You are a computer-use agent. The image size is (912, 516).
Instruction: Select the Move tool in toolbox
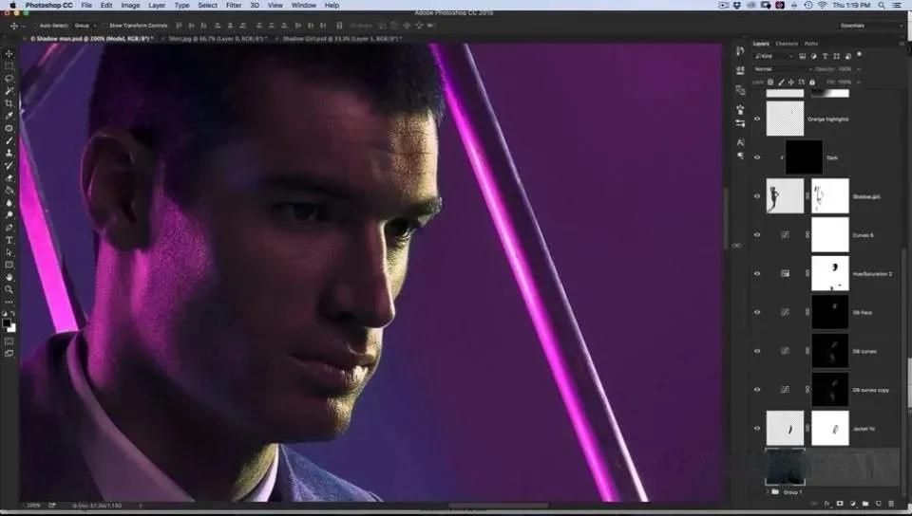9,54
